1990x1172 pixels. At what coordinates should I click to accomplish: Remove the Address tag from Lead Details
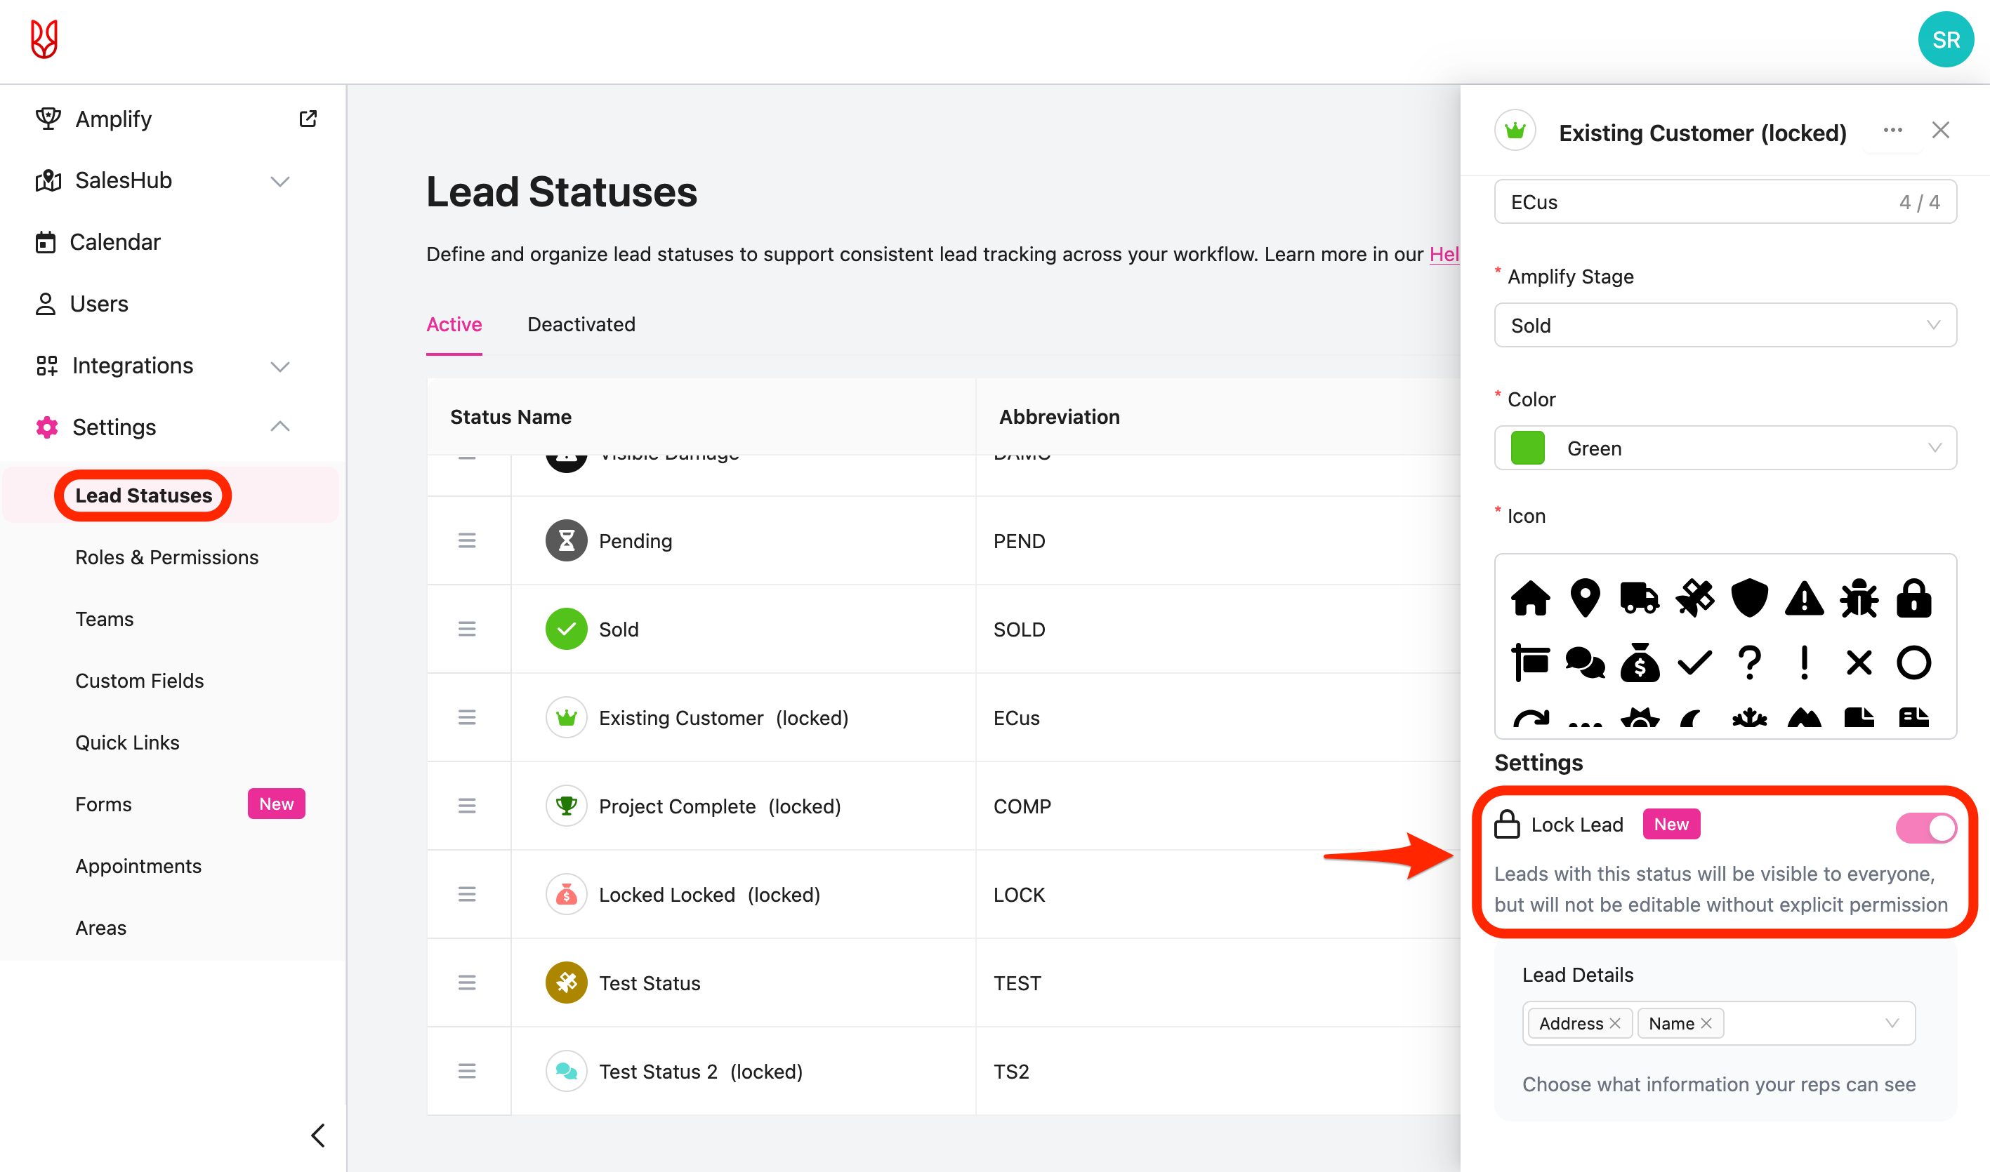(x=1615, y=1023)
